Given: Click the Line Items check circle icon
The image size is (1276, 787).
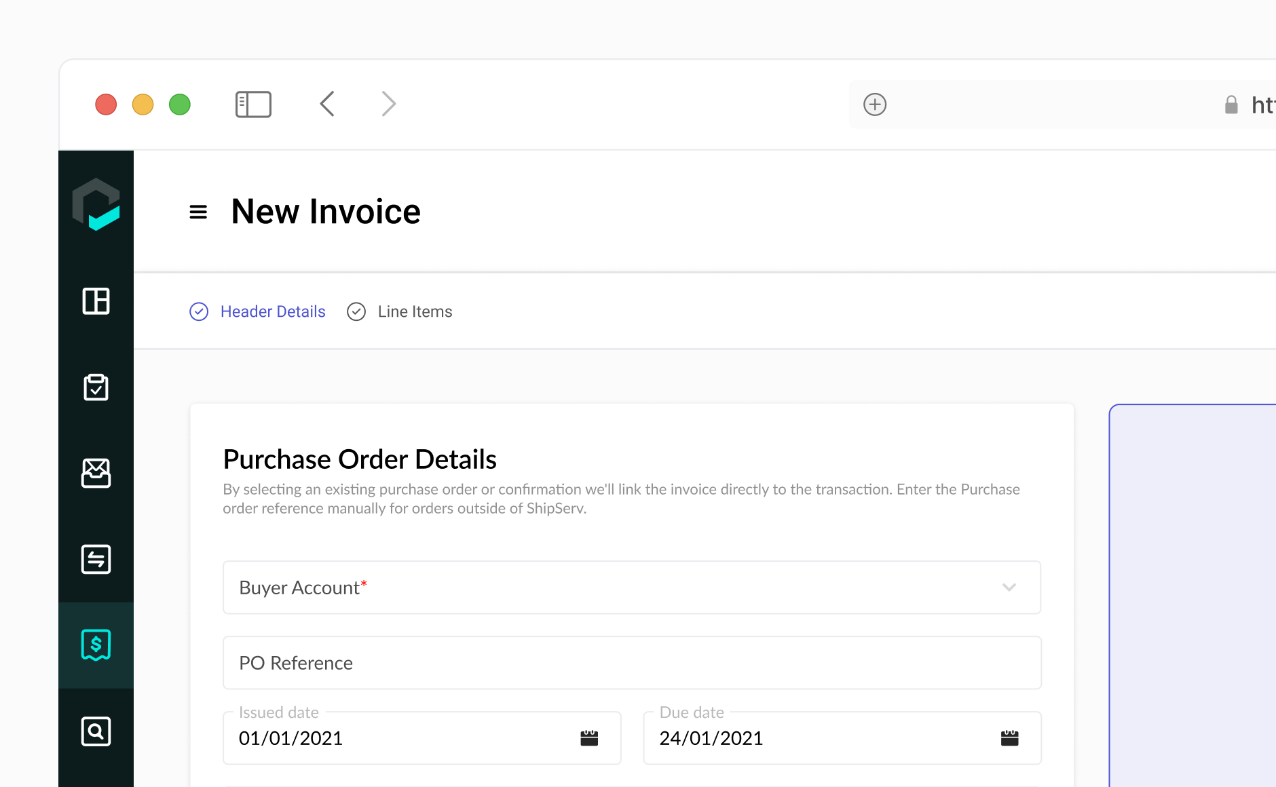Looking at the screenshot, I should (x=356, y=311).
